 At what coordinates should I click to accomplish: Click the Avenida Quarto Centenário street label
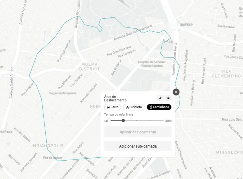tap(133, 32)
